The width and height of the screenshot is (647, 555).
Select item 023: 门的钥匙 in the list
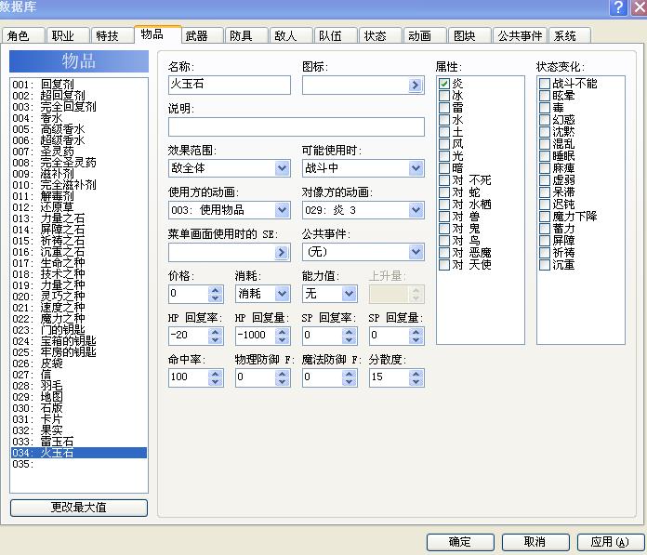[x=79, y=330]
